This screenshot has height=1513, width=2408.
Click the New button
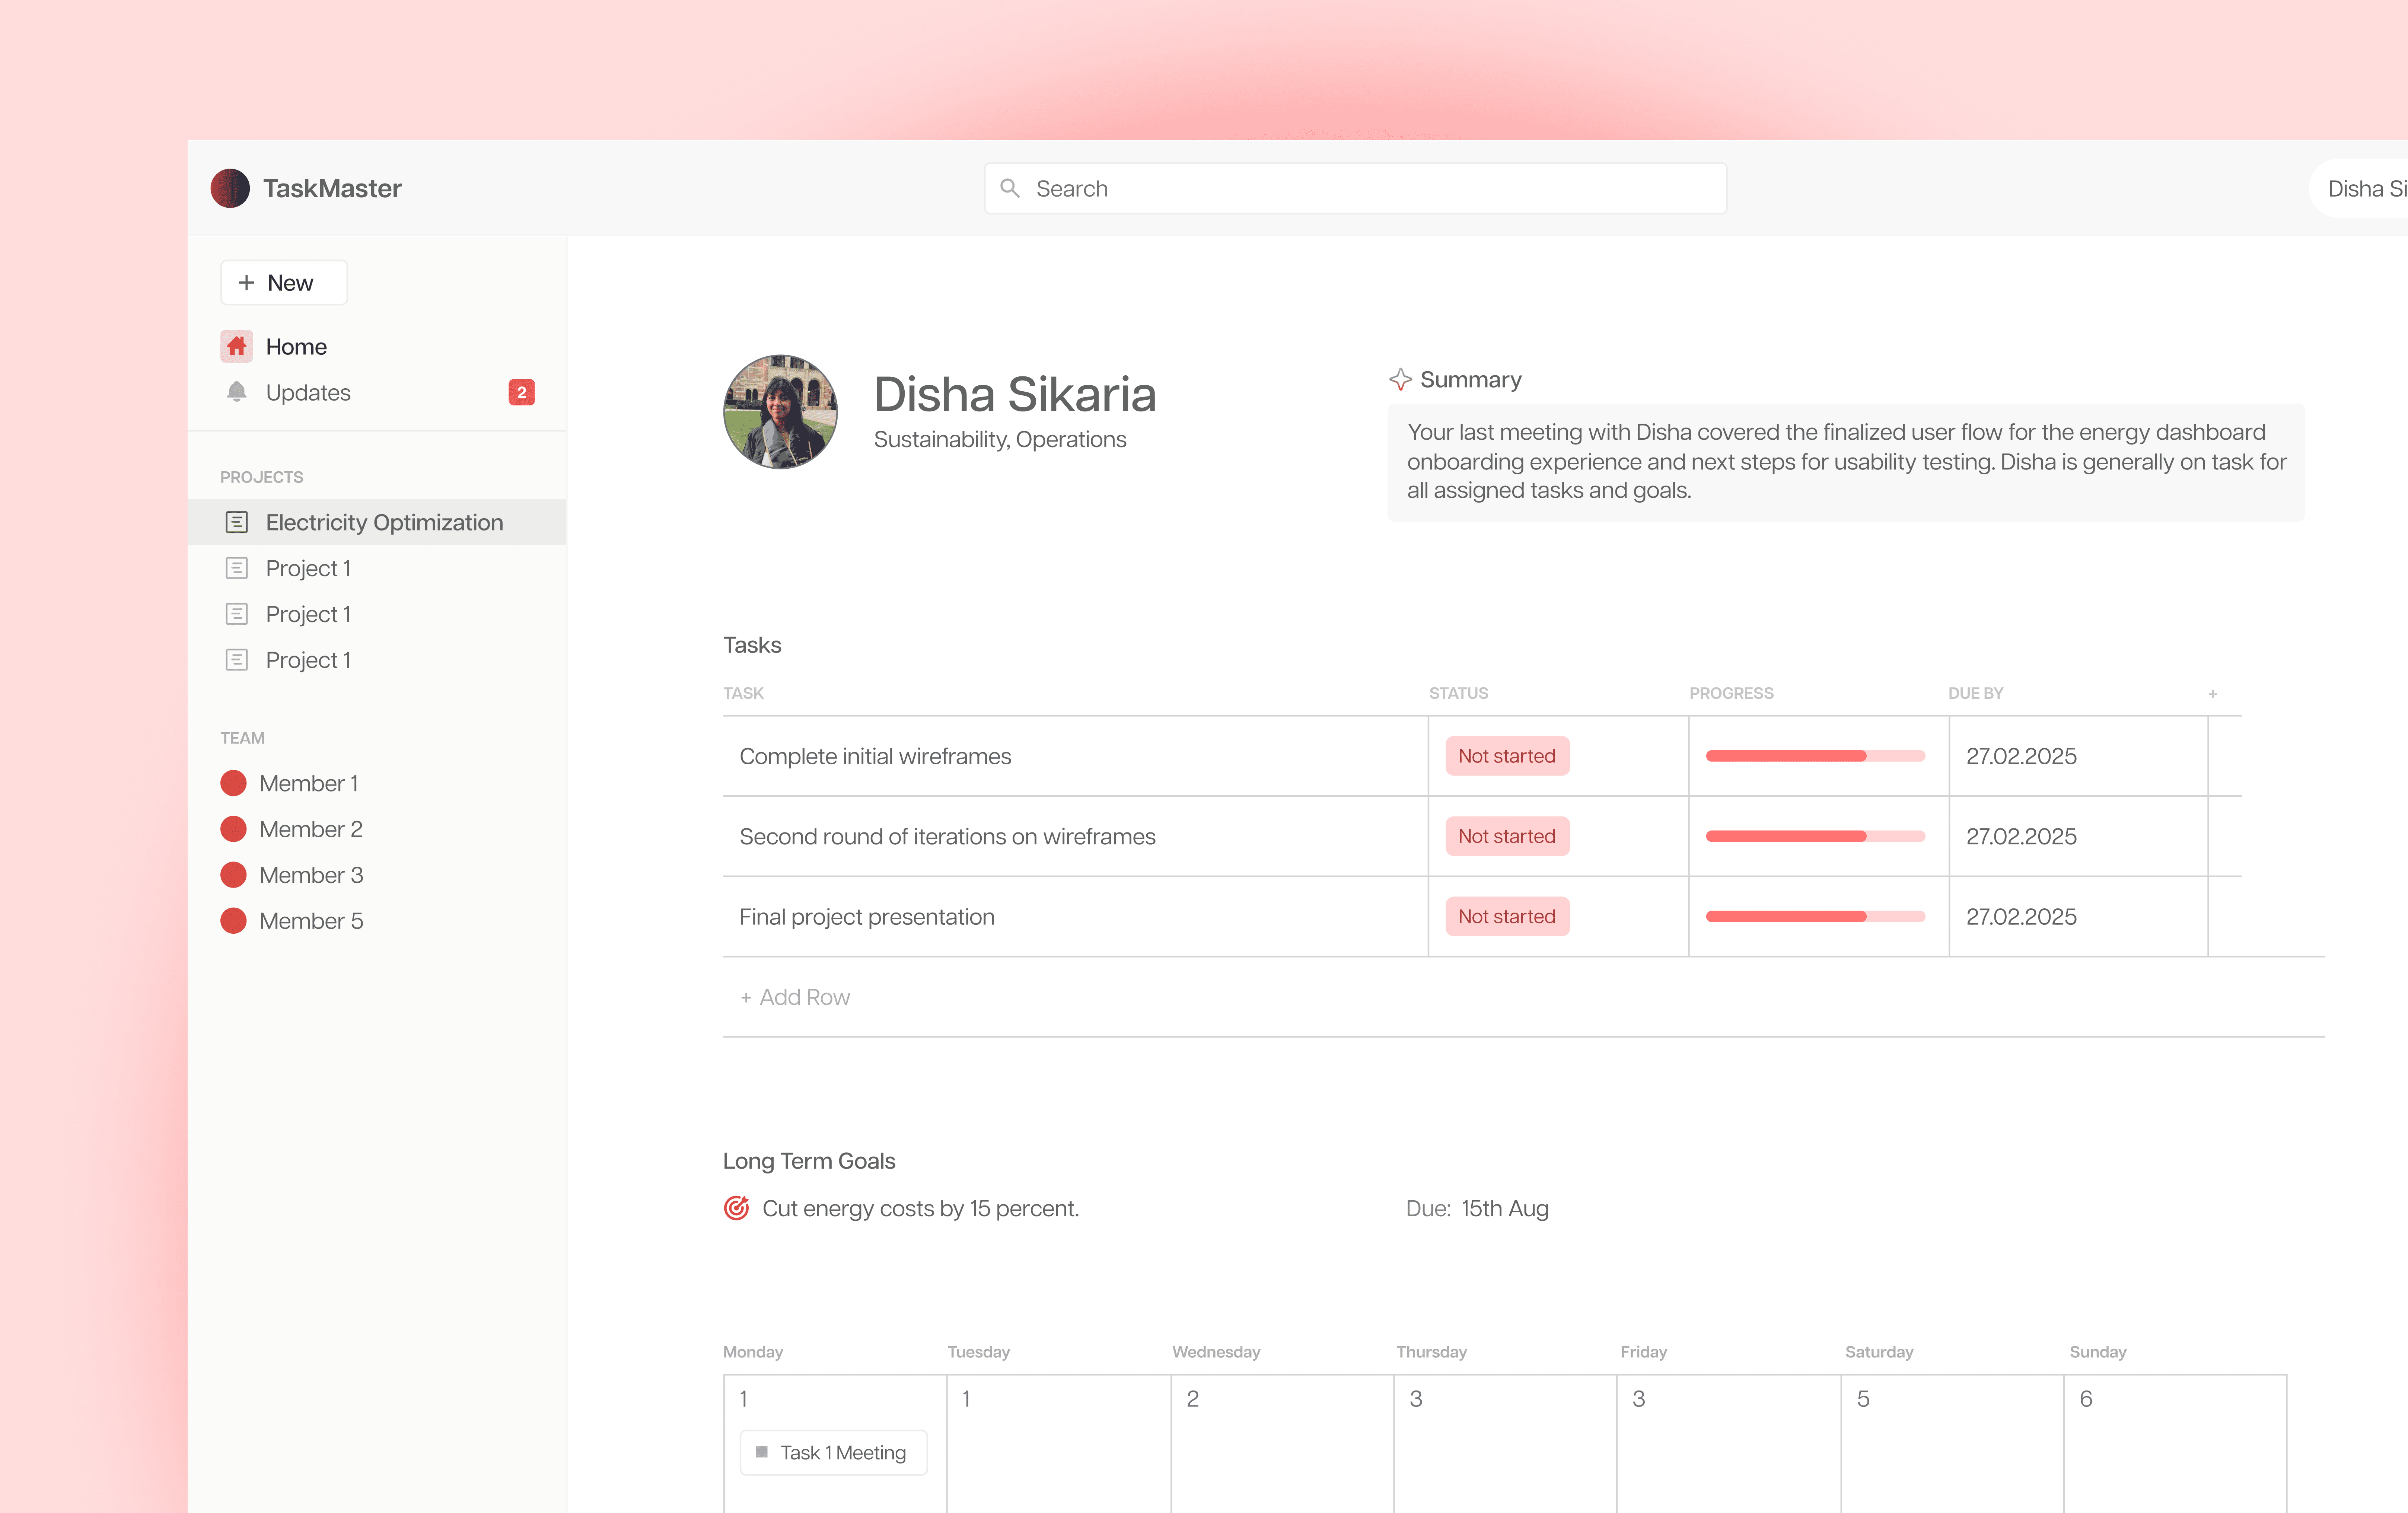pos(284,283)
